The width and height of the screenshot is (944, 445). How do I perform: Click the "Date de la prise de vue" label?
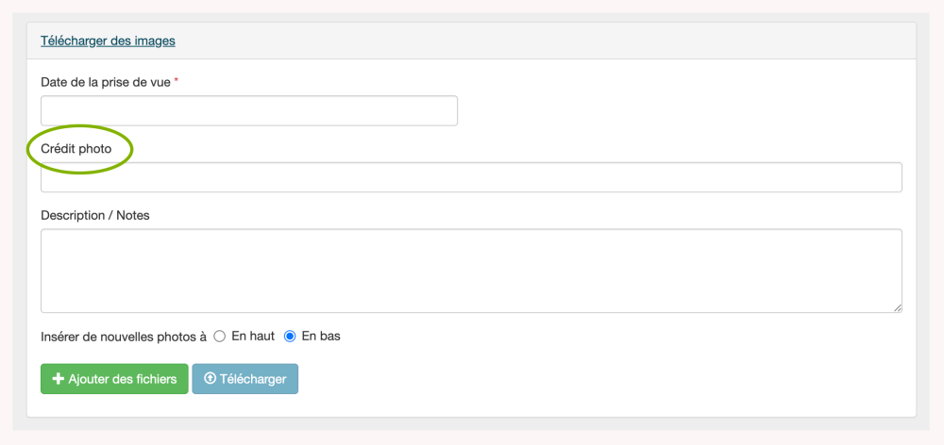pyautogui.click(x=106, y=82)
